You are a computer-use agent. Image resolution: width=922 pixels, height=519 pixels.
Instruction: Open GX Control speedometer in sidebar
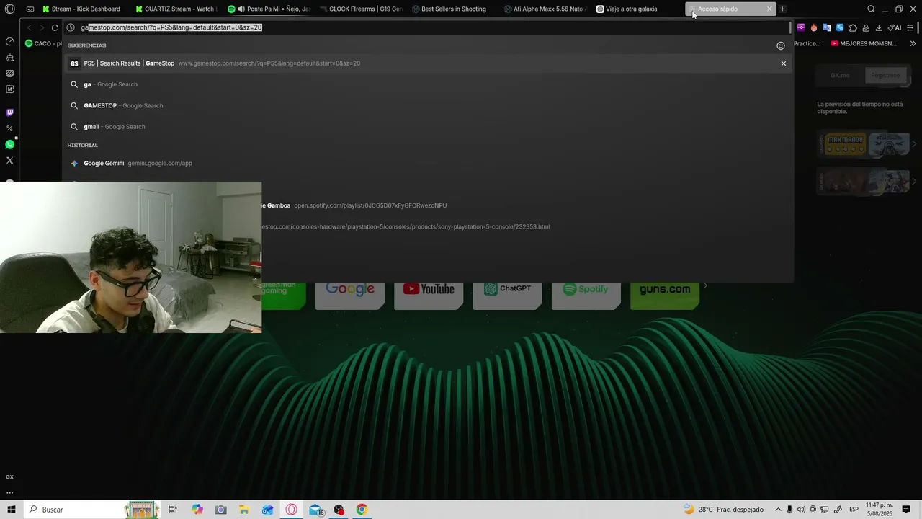point(10,41)
